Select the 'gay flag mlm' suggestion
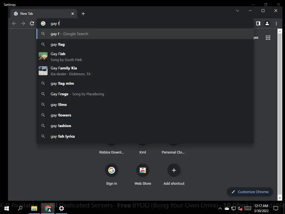 pos(145,84)
